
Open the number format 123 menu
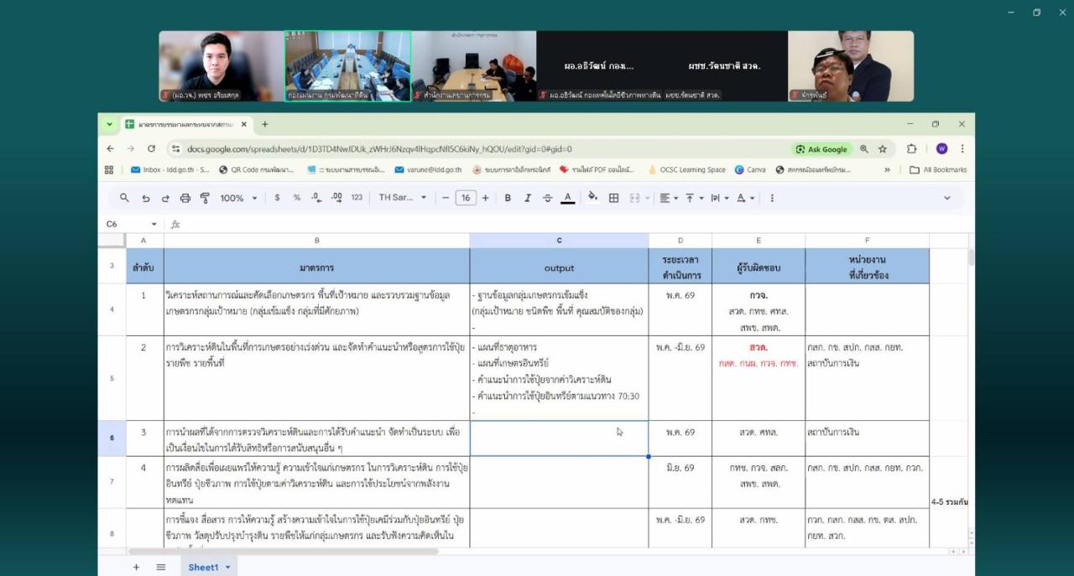coord(357,198)
